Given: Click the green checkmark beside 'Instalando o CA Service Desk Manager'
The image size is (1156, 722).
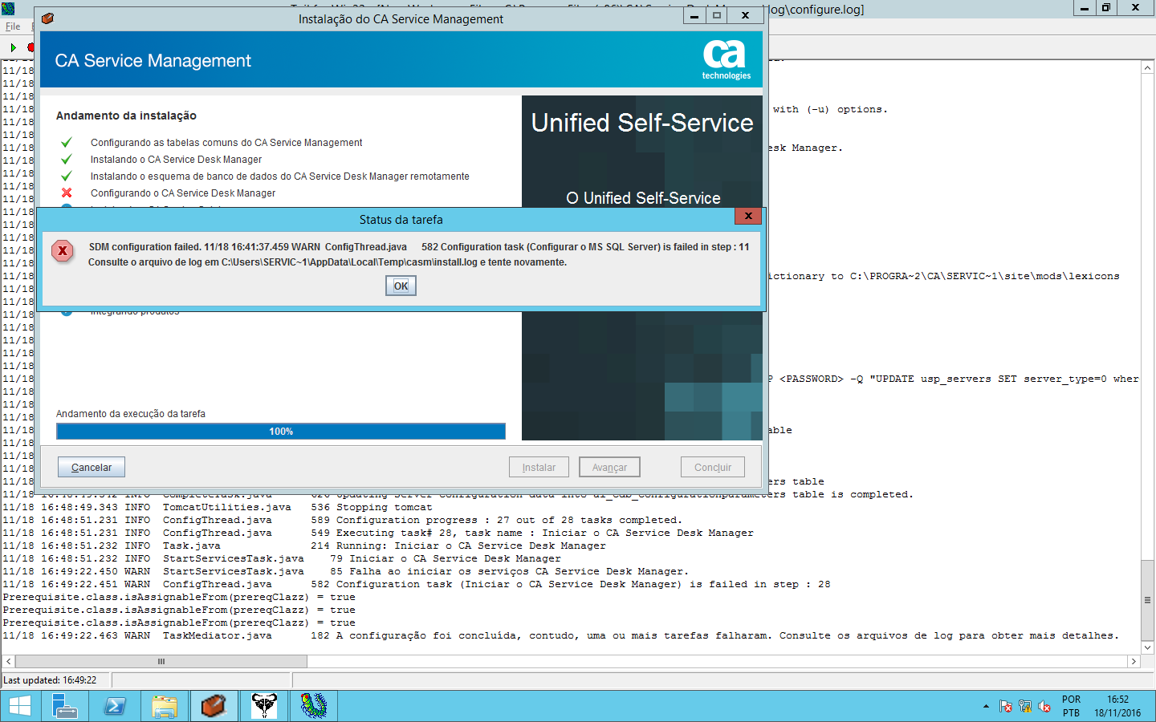Looking at the screenshot, I should tap(65, 159).
